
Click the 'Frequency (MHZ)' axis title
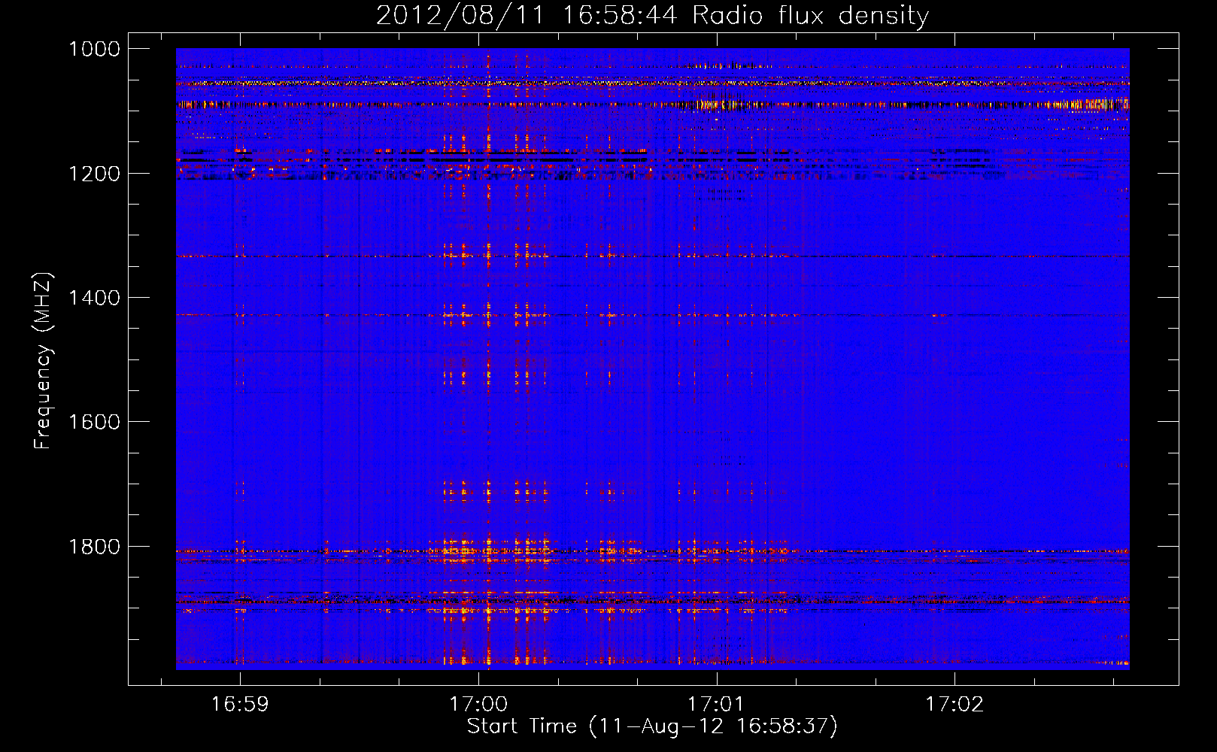44,361
